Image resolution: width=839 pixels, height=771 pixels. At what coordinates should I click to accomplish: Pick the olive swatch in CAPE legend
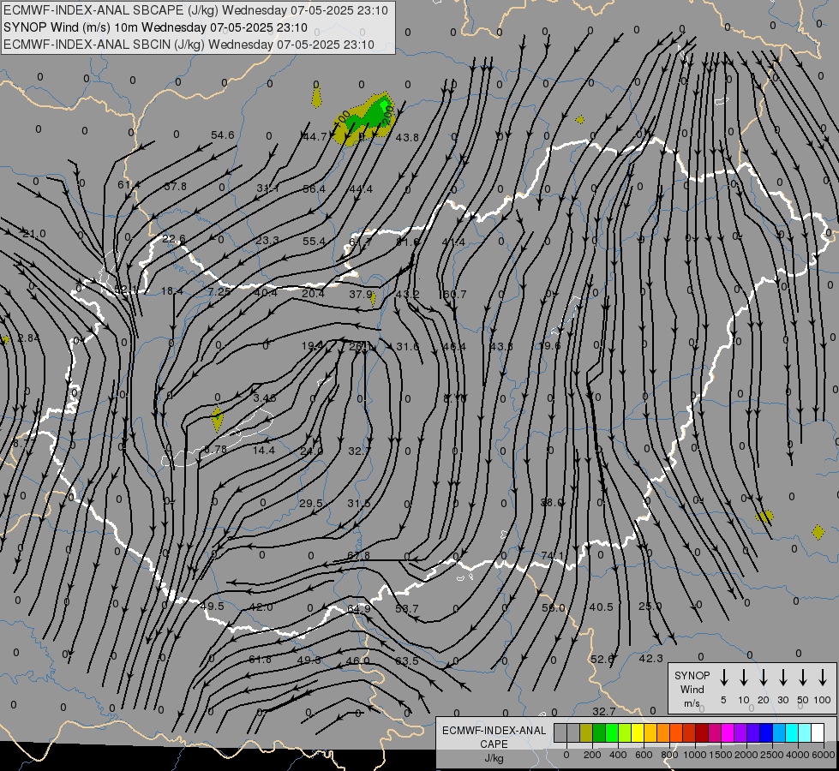[x=586, y=732]
